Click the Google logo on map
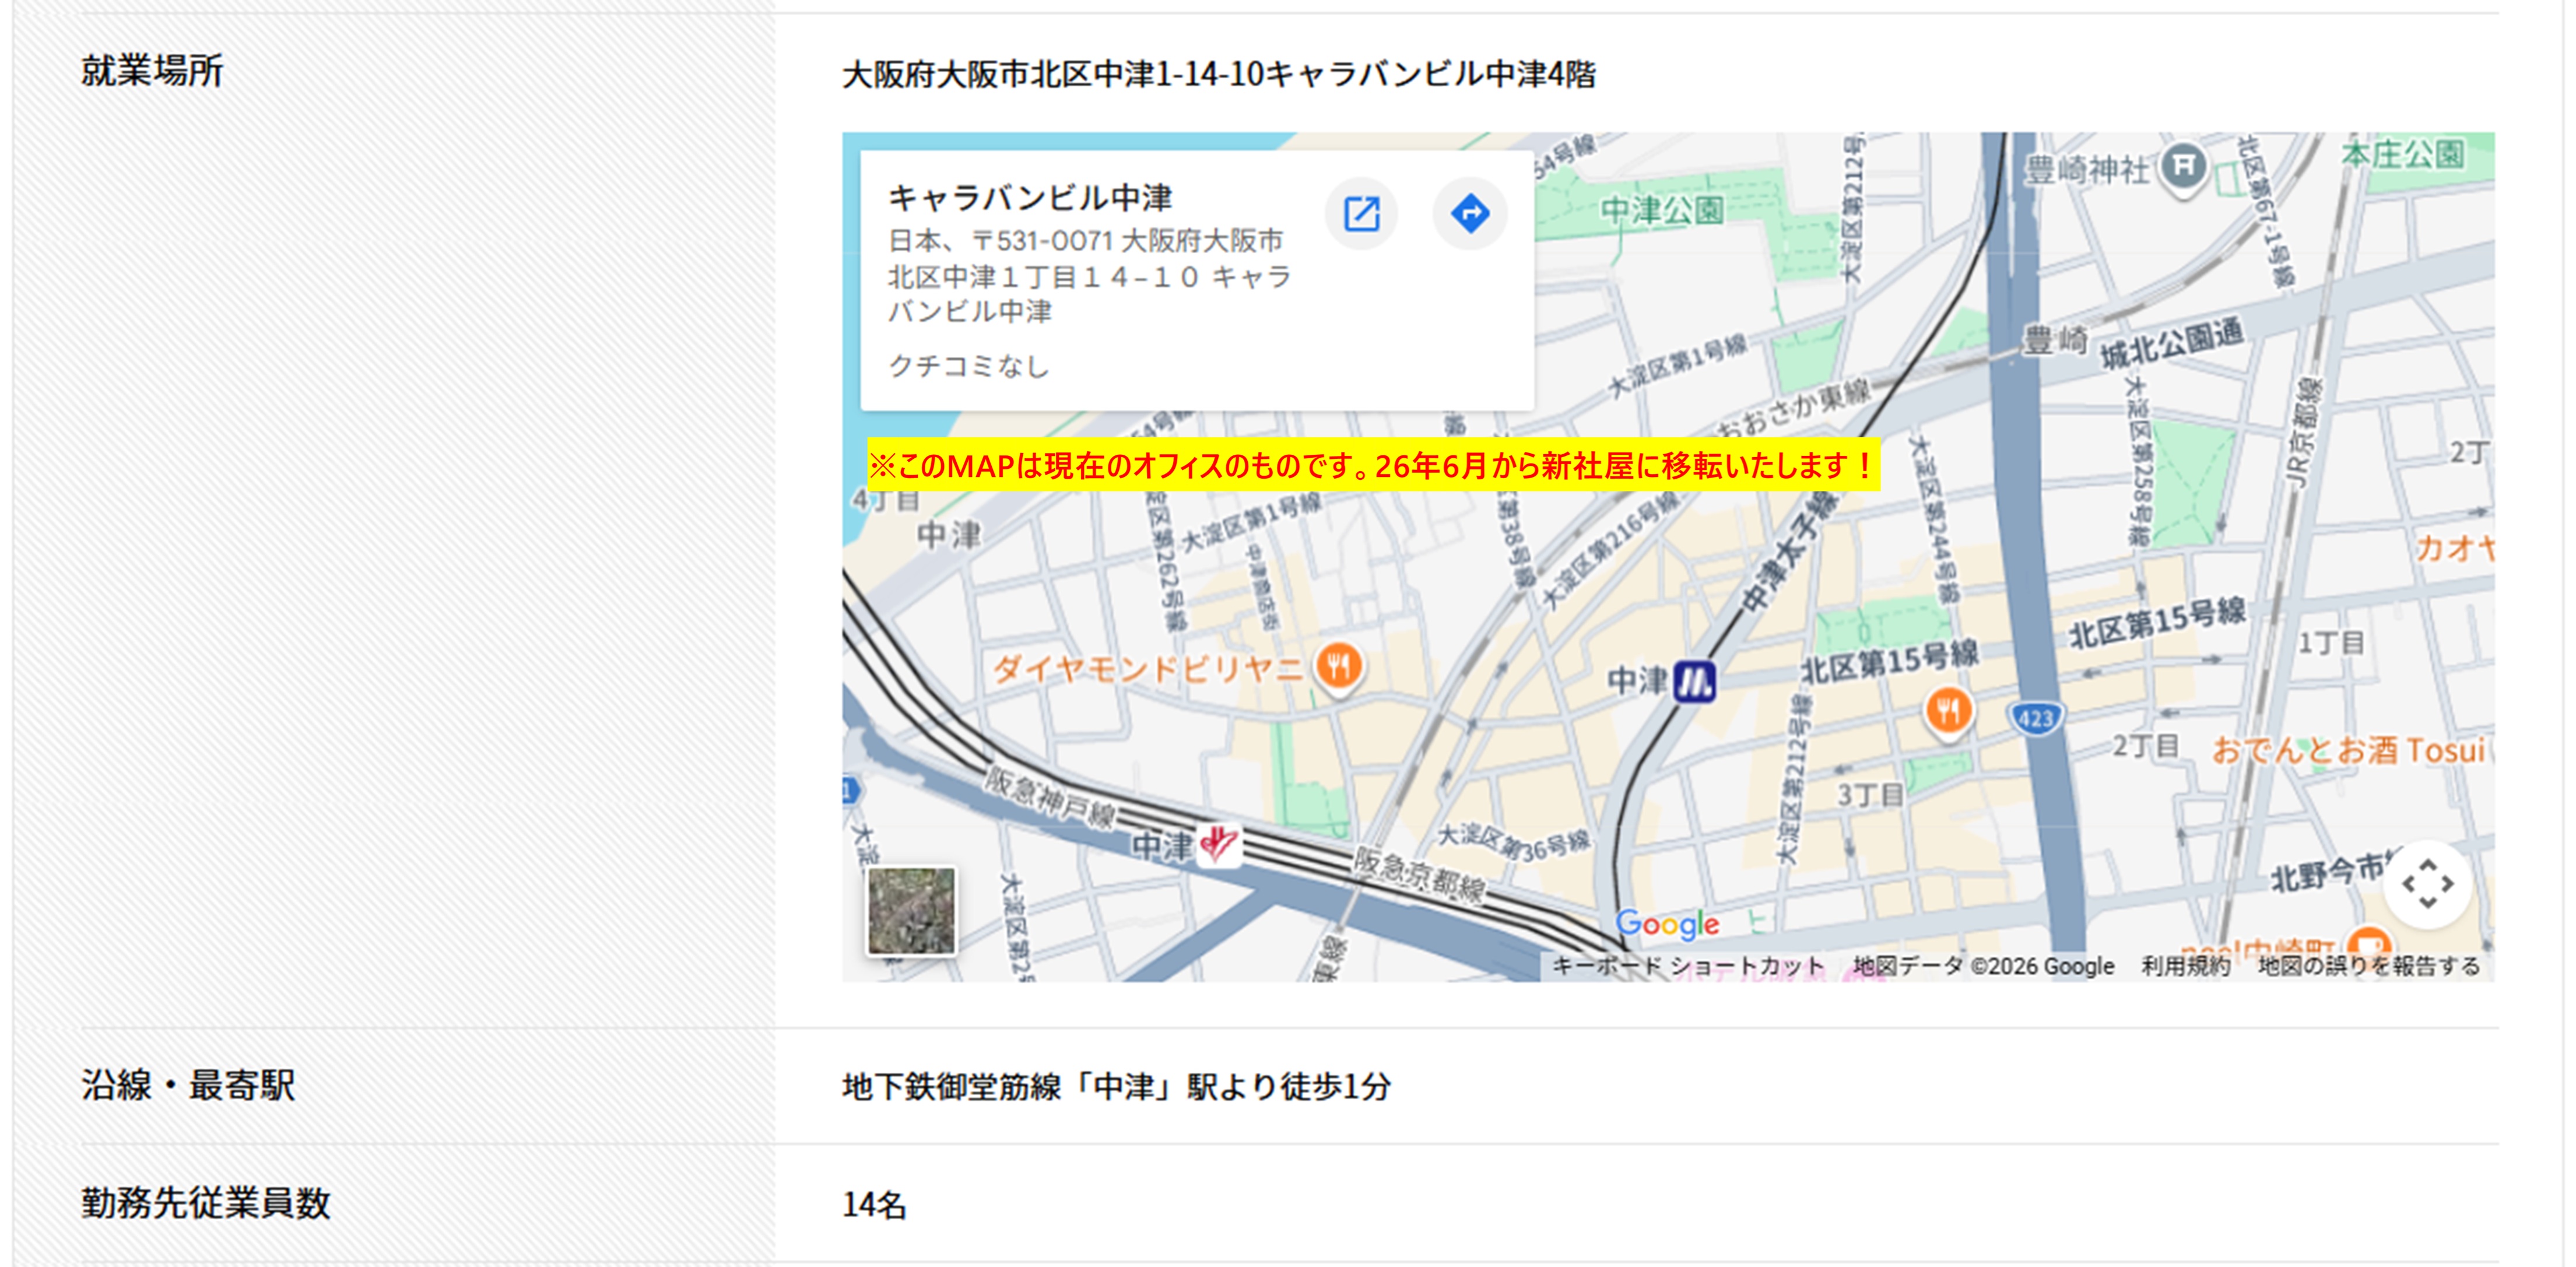Viewport: 2576px width, 1267px height. (1667, 924)
